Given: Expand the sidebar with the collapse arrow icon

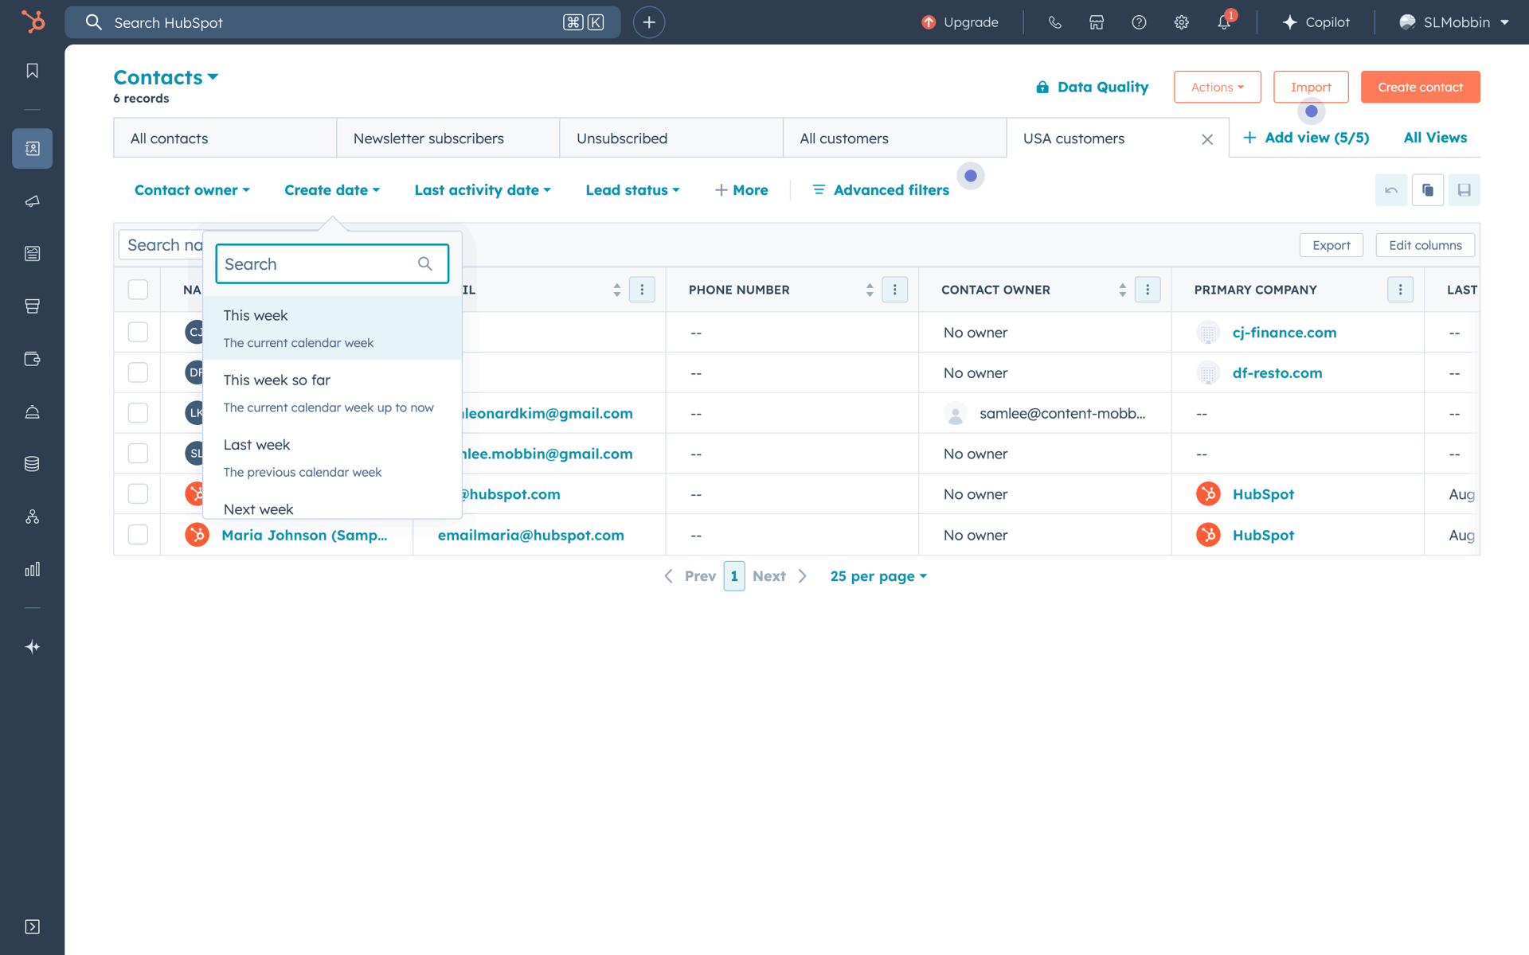Looking at the screenshot, I should [33, 926].
